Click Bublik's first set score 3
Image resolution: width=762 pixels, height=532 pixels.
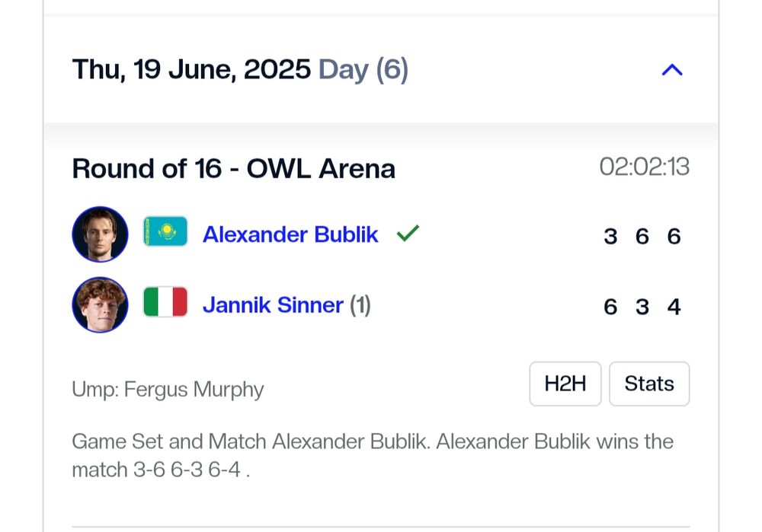coord(610,237)
